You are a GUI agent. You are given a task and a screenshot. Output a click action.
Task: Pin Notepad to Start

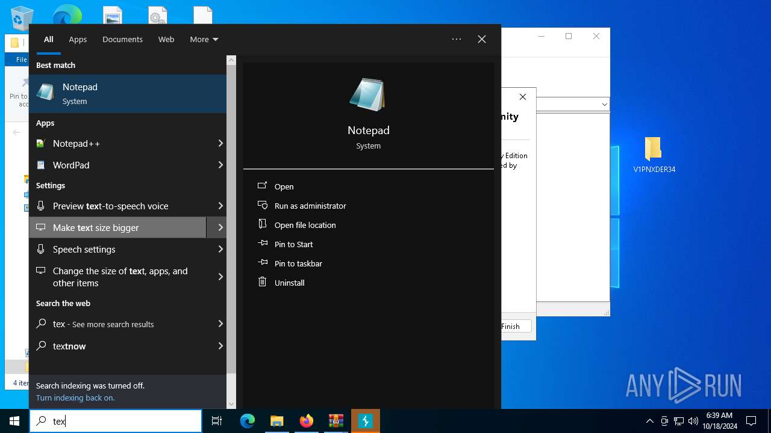tap(293, 244)
